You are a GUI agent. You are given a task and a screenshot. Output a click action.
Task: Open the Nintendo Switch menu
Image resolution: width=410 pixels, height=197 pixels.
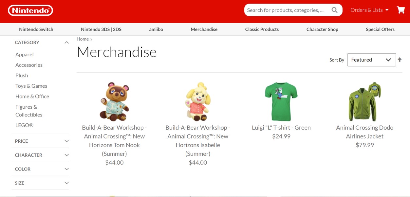[36, 29]
